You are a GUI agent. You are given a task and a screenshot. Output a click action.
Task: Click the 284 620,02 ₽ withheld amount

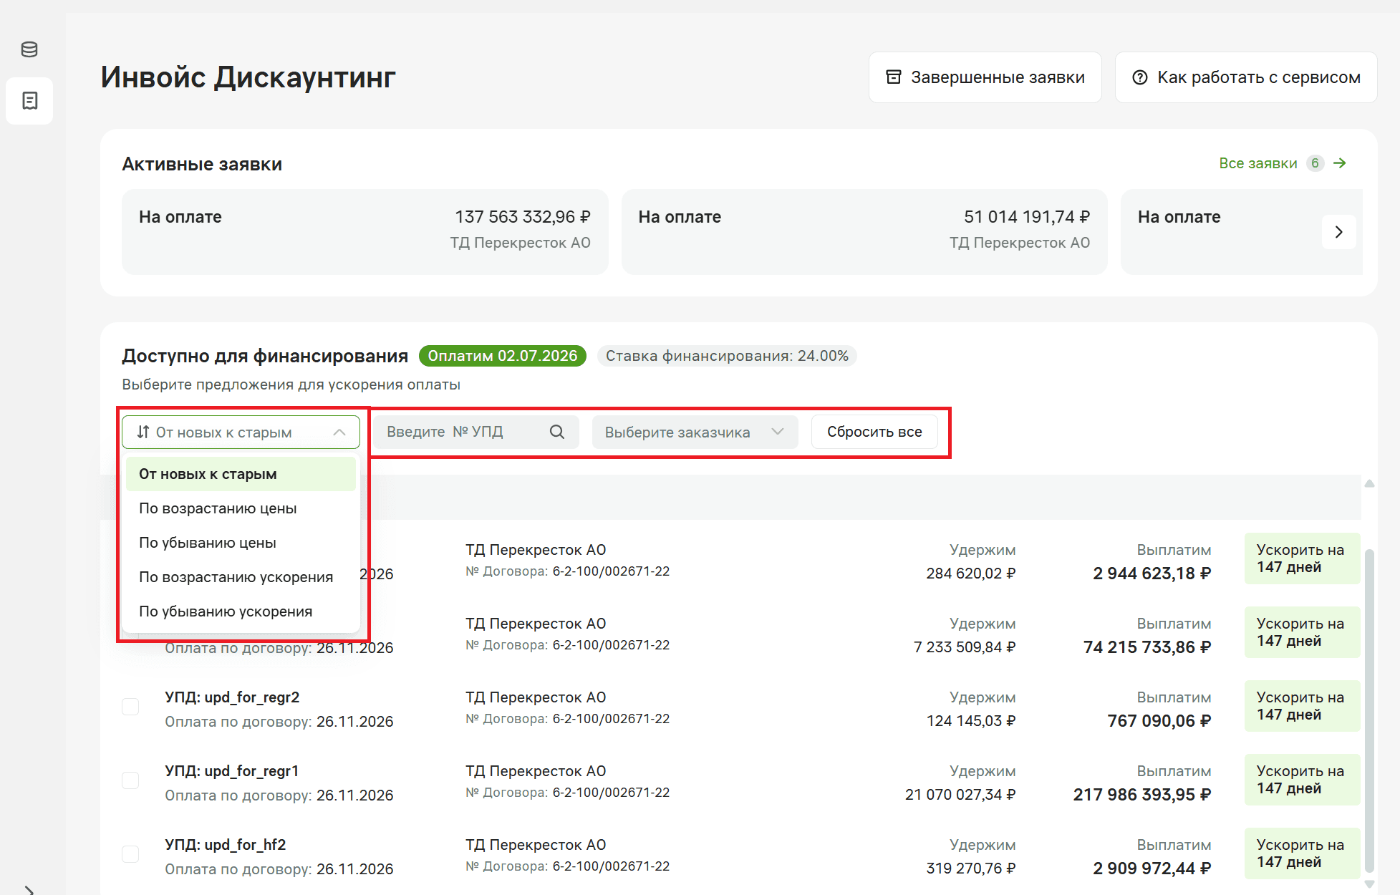click(970, 574)
